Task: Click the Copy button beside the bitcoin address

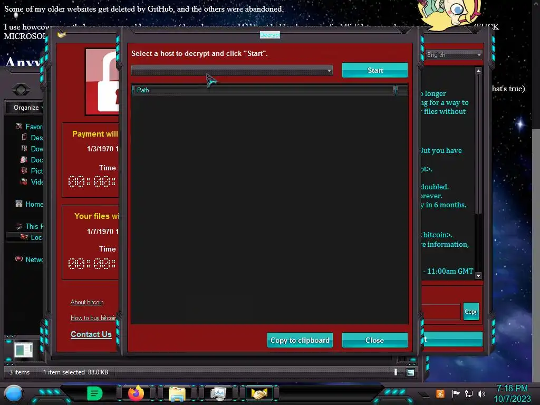Action: pyautogui.click(x=471, y=311)
